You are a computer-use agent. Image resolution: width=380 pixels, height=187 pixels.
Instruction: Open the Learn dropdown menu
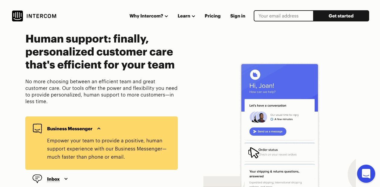coord(186,16)
